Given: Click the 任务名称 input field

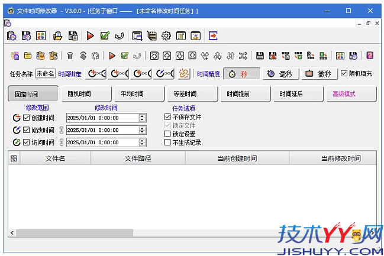Looking at the screenshot, I should pos(46,73).
